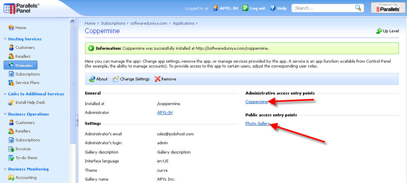
Task: Click the Up Level text link
Action: tap(391, 31)
